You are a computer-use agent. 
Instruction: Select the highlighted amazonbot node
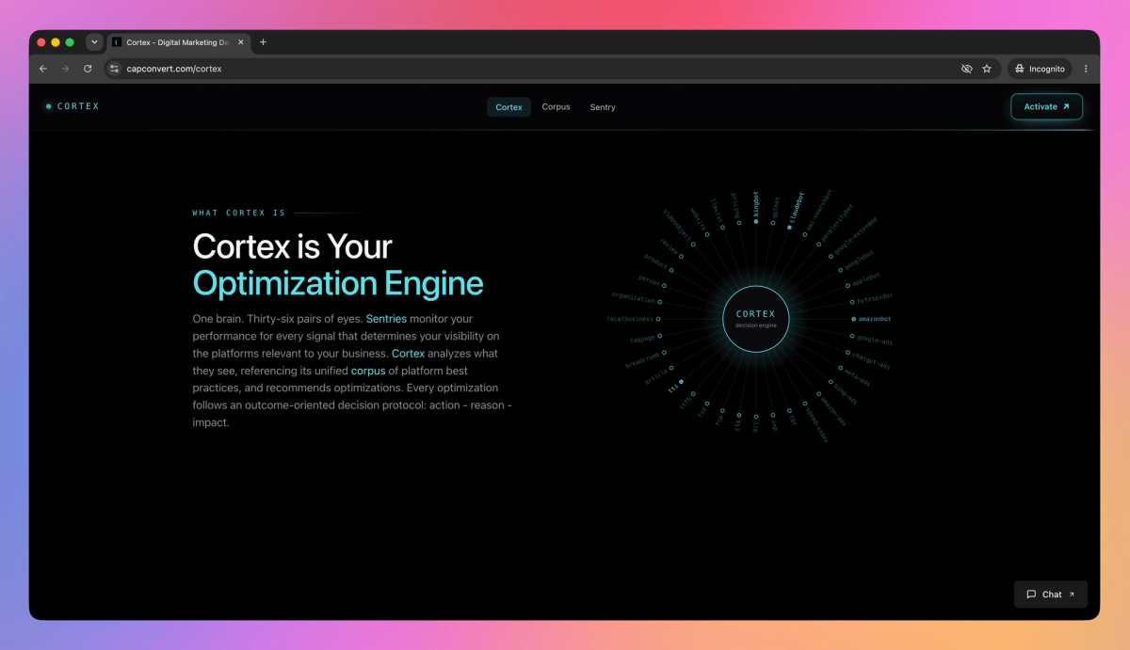871,319
